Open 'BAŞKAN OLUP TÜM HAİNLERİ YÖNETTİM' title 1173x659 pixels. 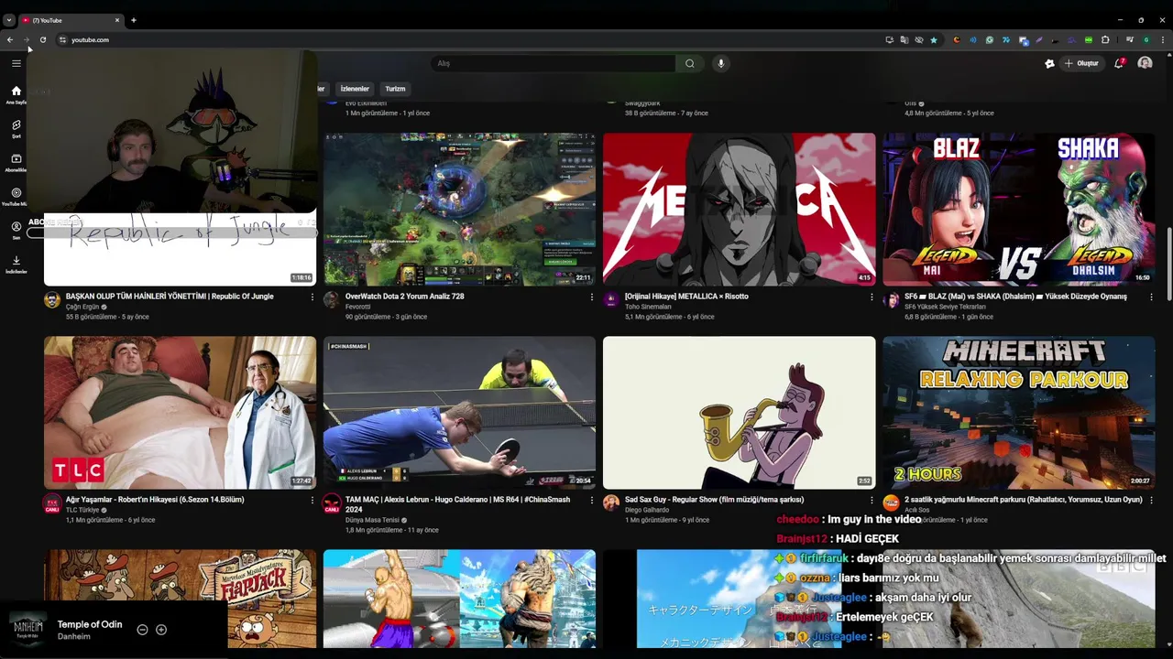coord(170,297)
